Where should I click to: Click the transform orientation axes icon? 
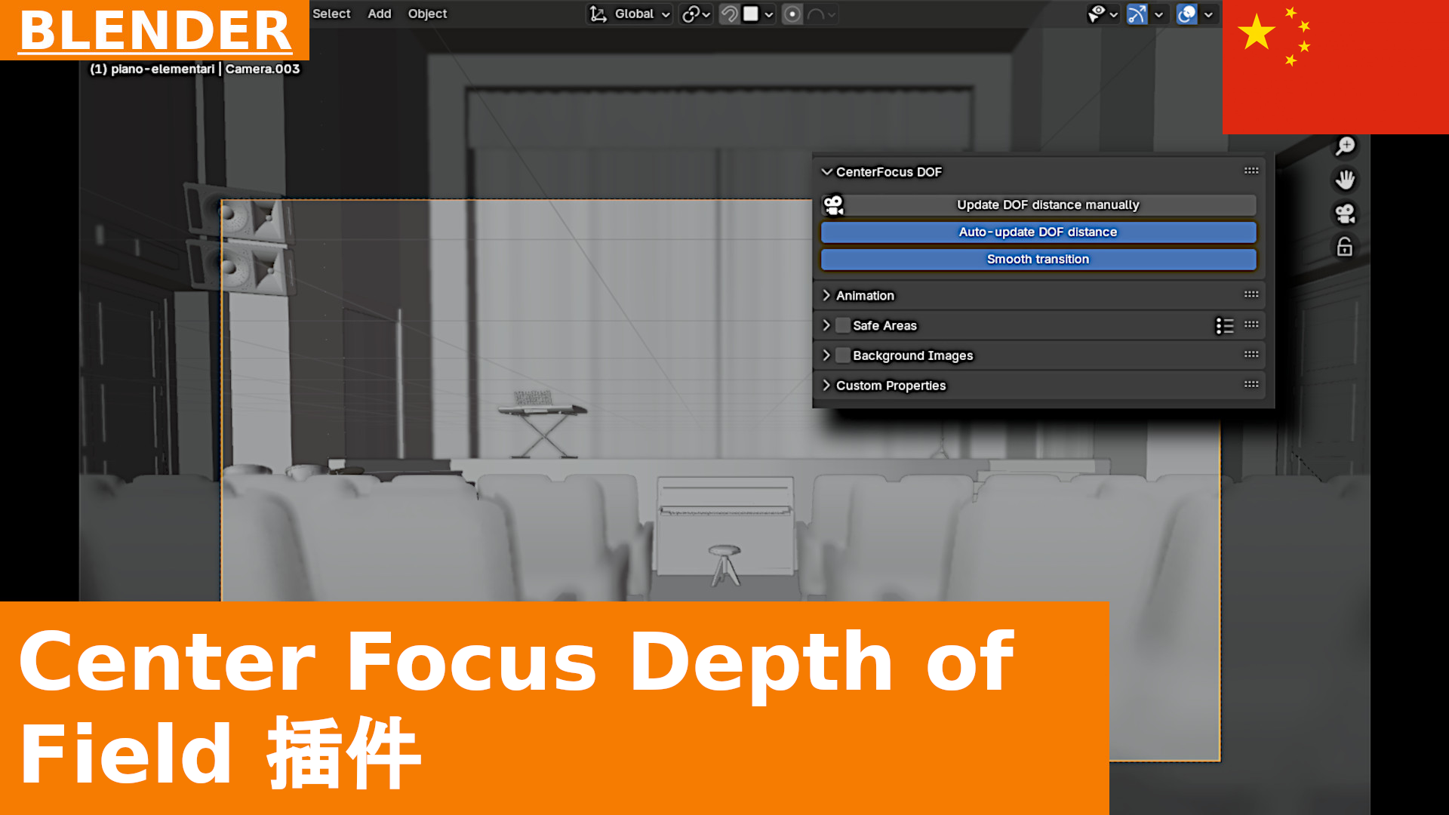[x=598, y=14]
